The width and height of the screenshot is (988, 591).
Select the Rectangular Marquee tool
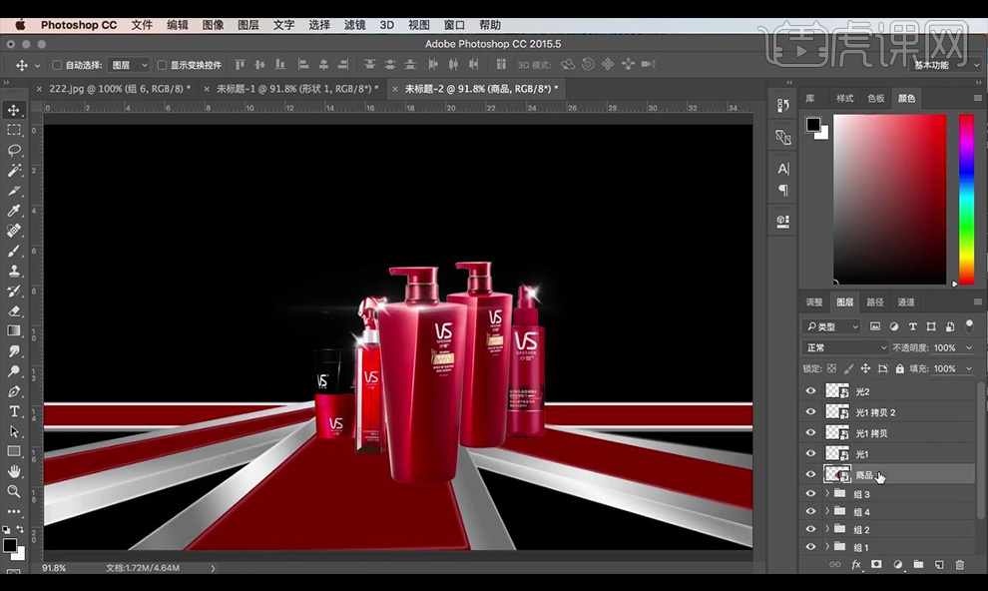point(14,130)
